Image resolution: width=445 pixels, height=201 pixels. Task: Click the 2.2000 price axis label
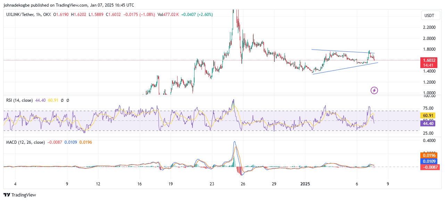tap(429, 27)
